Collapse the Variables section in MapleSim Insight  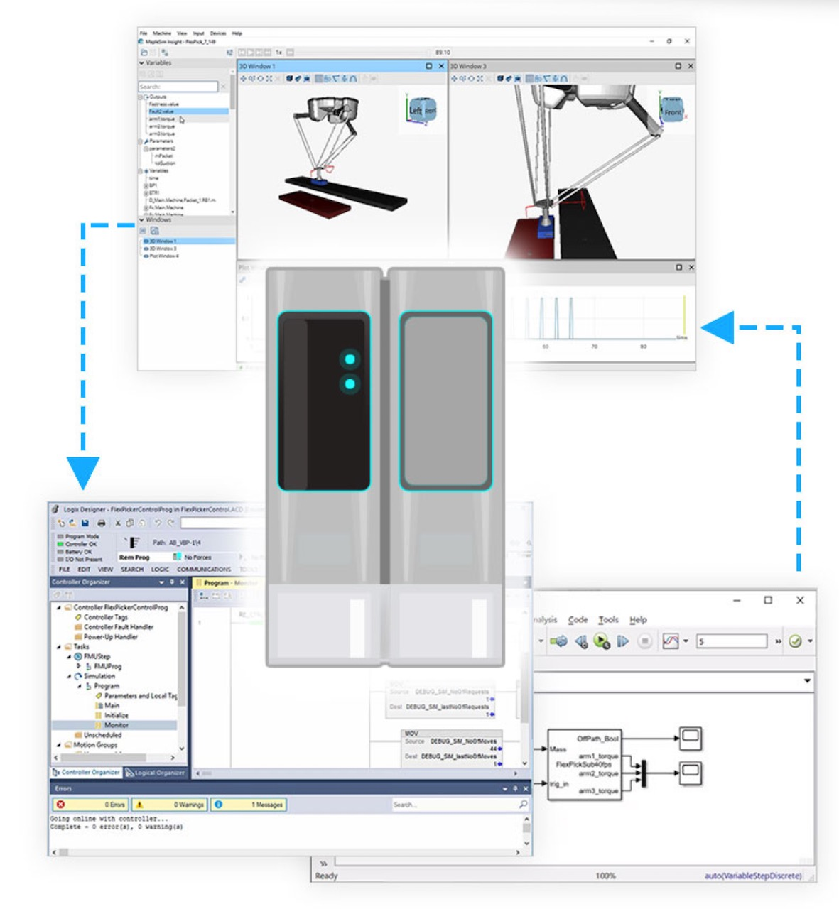(x=142, y=62)
